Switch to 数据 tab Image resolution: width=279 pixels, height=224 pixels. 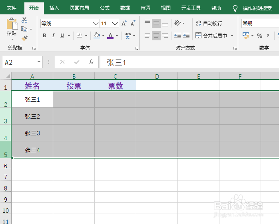(125, 8)
